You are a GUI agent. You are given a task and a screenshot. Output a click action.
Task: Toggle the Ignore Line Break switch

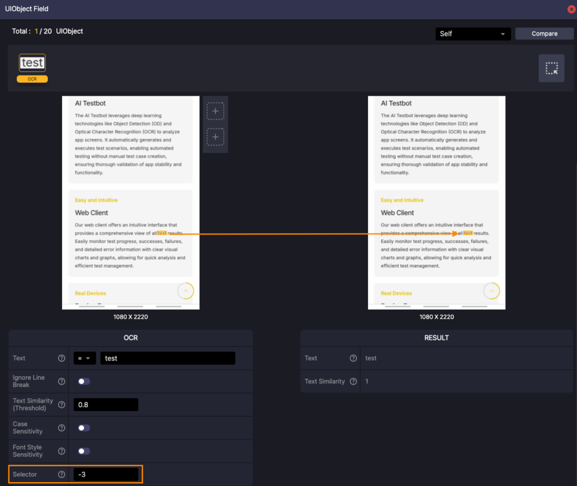point(84,381)
